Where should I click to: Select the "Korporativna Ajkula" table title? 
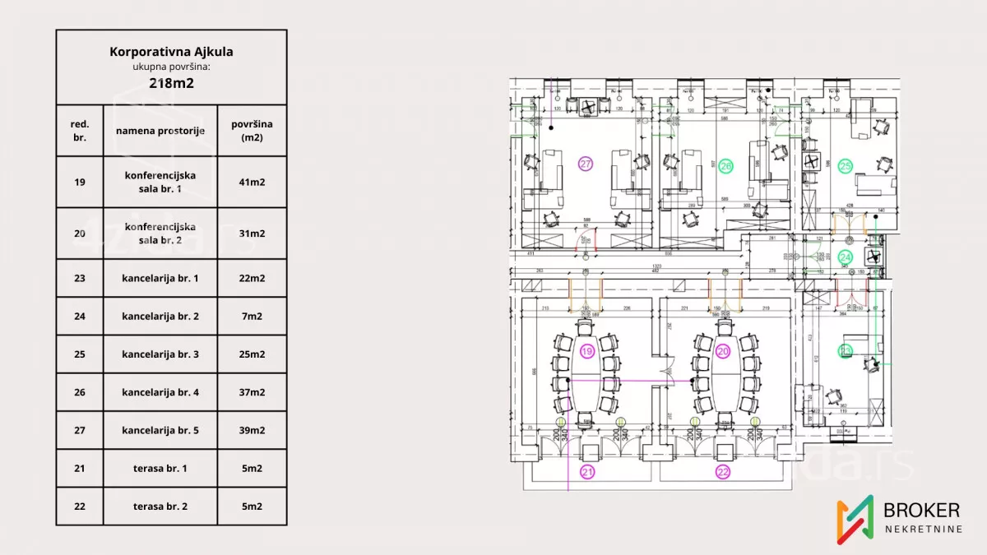pyautogui.click(x=171, y=51)
